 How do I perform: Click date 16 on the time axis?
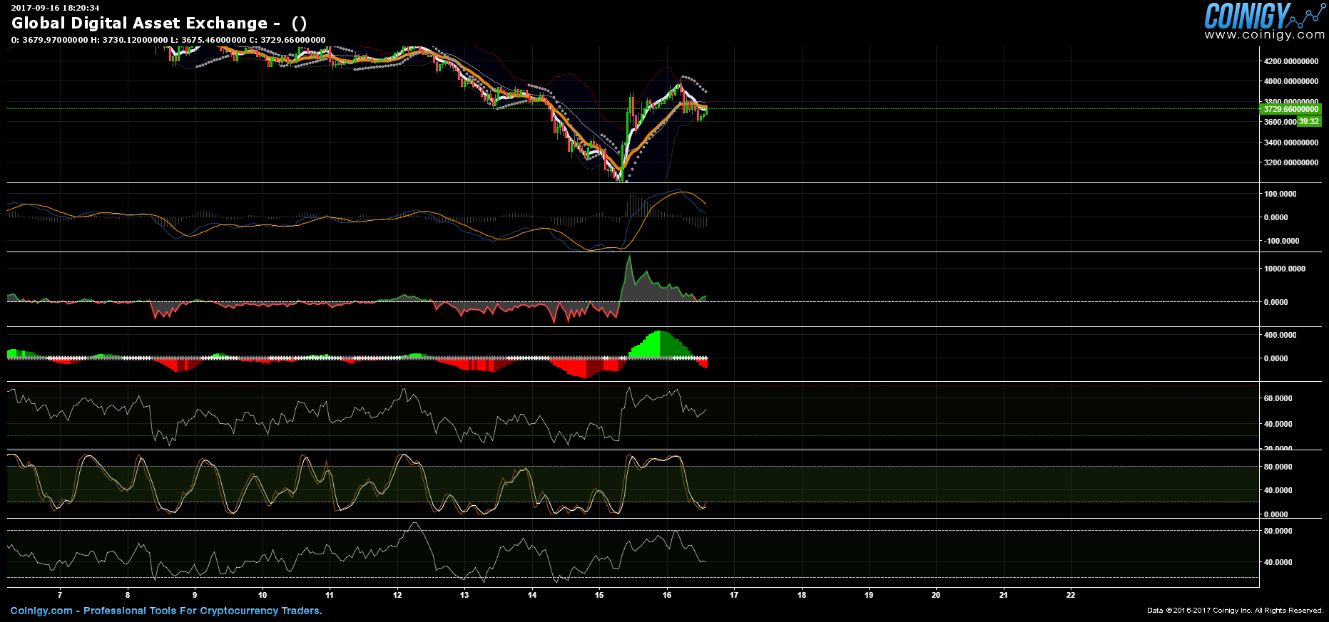point(667,595)
